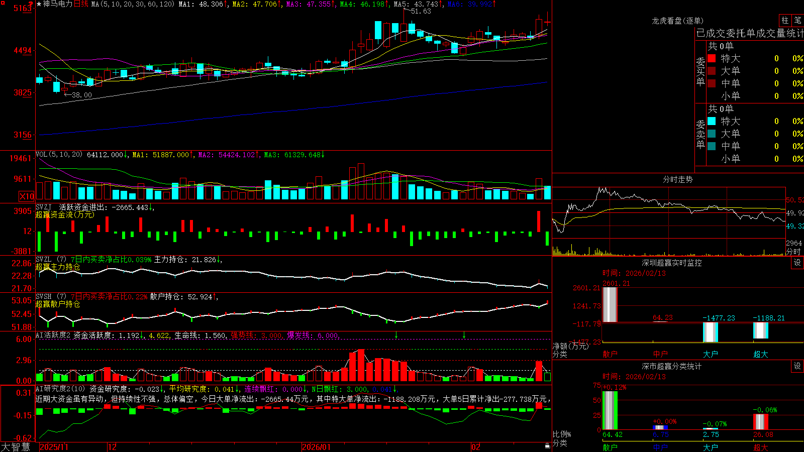Viewport: 804px width, 452px height.
Task: Open 设 settings for 深圳超赢实时监控
Action: click(797, 263)
